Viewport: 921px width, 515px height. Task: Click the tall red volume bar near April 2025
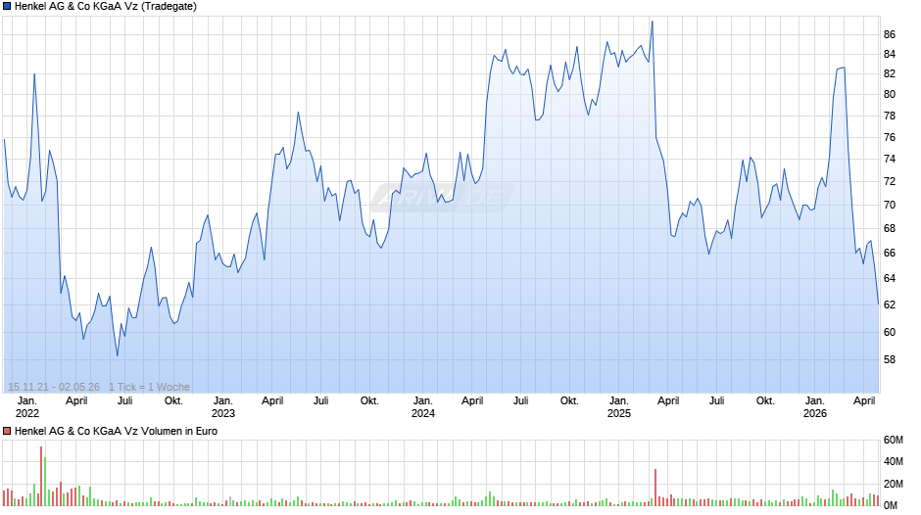[655, 488]
